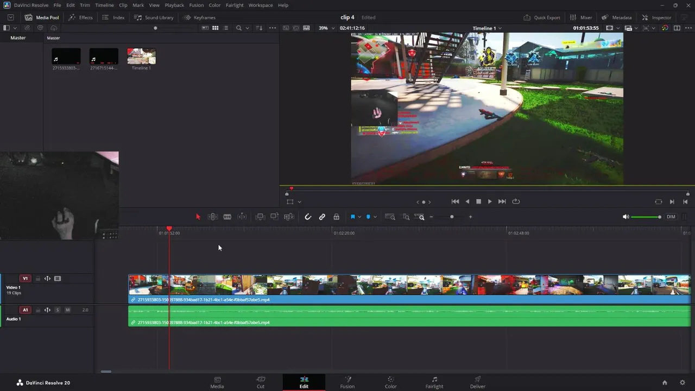
Task: Click the Replace Clip icon
Action: pos(289,217)
